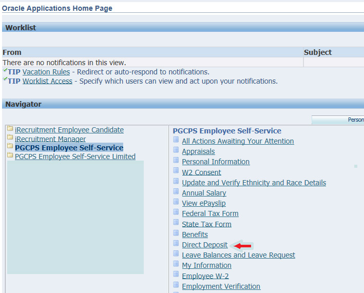Click the document icon beside Employee W-2

pyautogui.click(x=176, y=276)
